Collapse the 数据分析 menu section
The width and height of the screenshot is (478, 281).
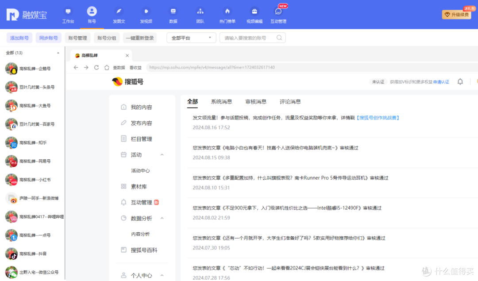(x=162, y=218)
